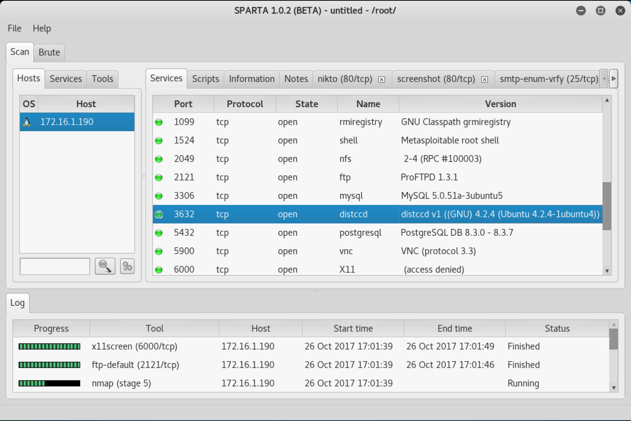Click green status dot for port 3306

click(x=159, y=196)
